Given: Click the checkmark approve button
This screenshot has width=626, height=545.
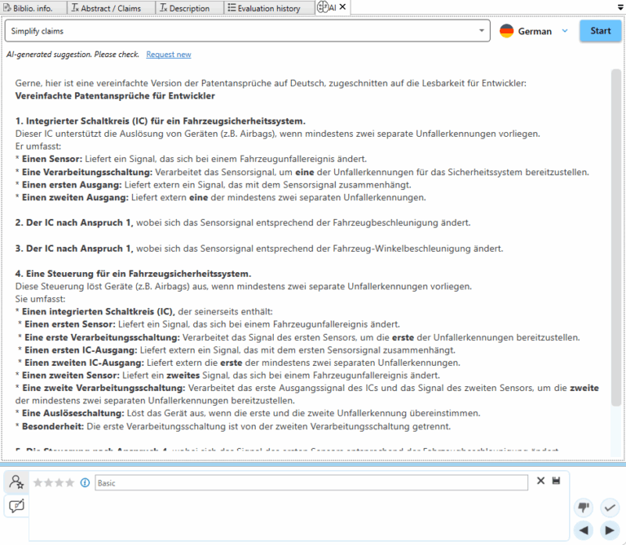Looking at the screenshot, I should point(610,508).
